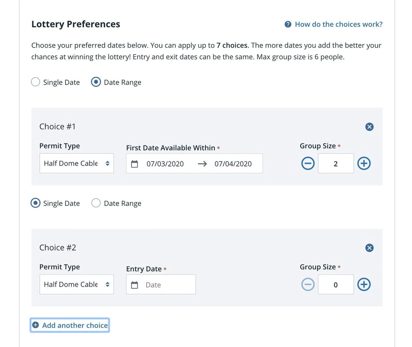Image resolution: width=412 pixels, height=347 pixels.
Task: Open the How do the choices work link
Action: coord(339,24)
